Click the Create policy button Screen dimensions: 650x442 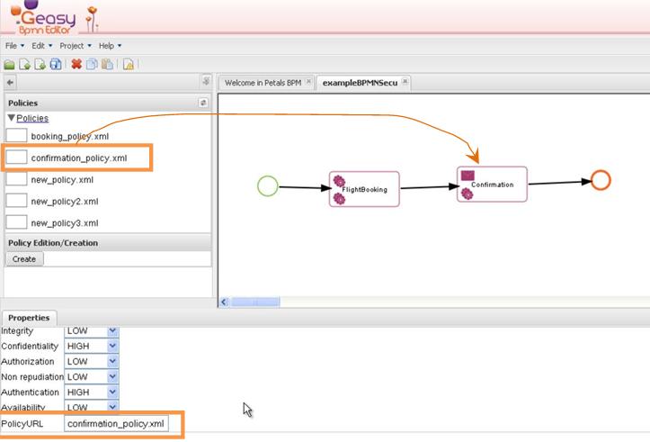(x=24, y=259)
